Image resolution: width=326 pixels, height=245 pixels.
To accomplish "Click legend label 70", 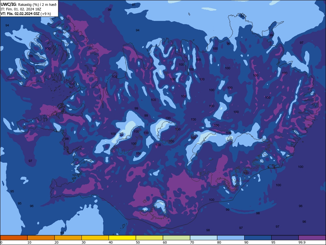I will (192, 242).
